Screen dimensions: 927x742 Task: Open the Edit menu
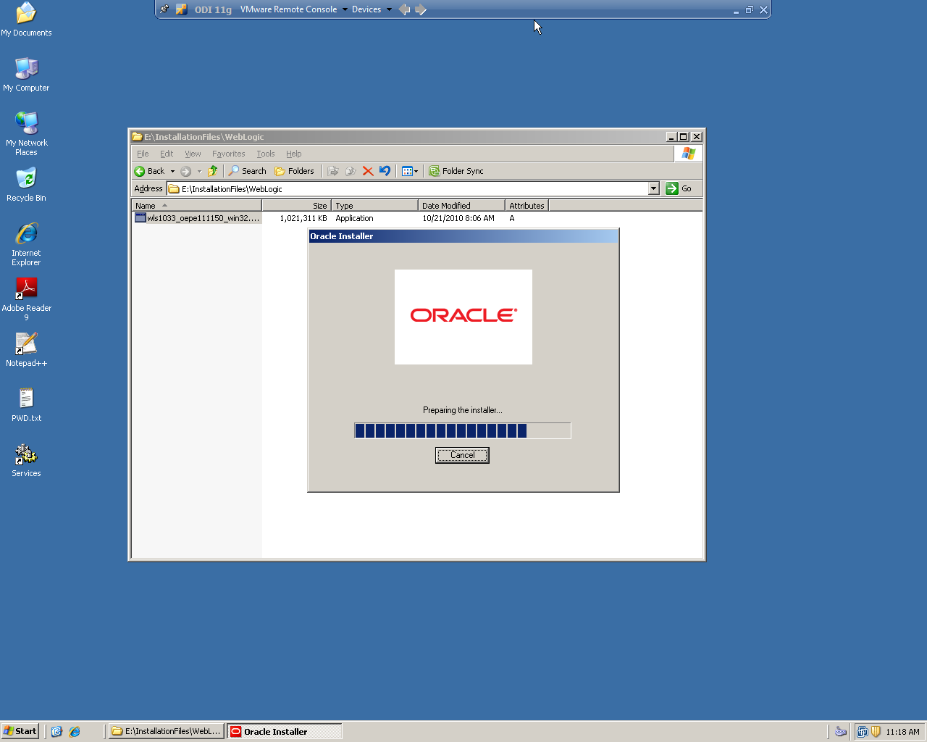(167, 154)
